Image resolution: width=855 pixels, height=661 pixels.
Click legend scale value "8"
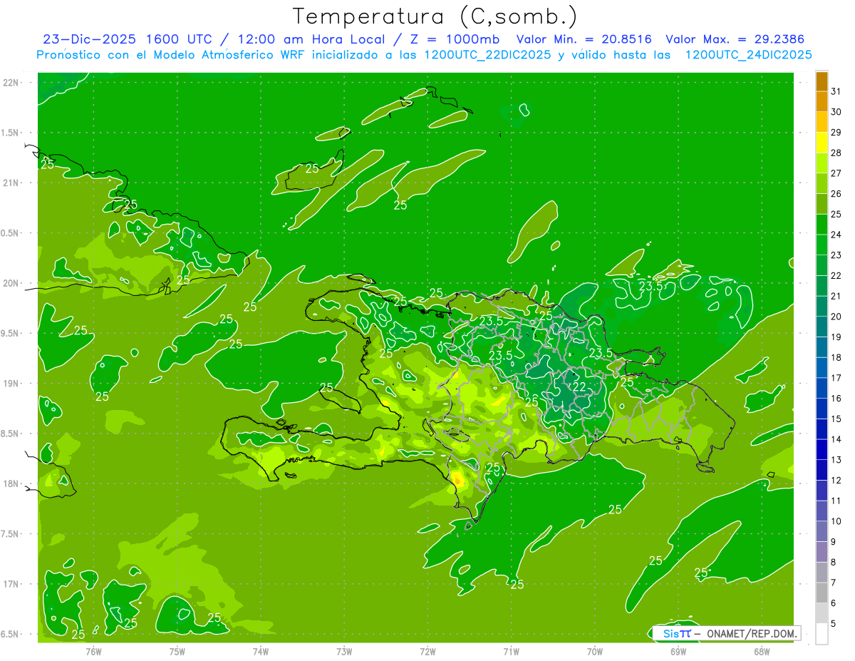[834, 563]
